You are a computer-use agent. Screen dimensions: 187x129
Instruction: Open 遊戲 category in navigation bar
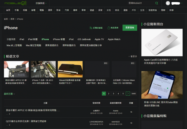click(x=92, y=10)
